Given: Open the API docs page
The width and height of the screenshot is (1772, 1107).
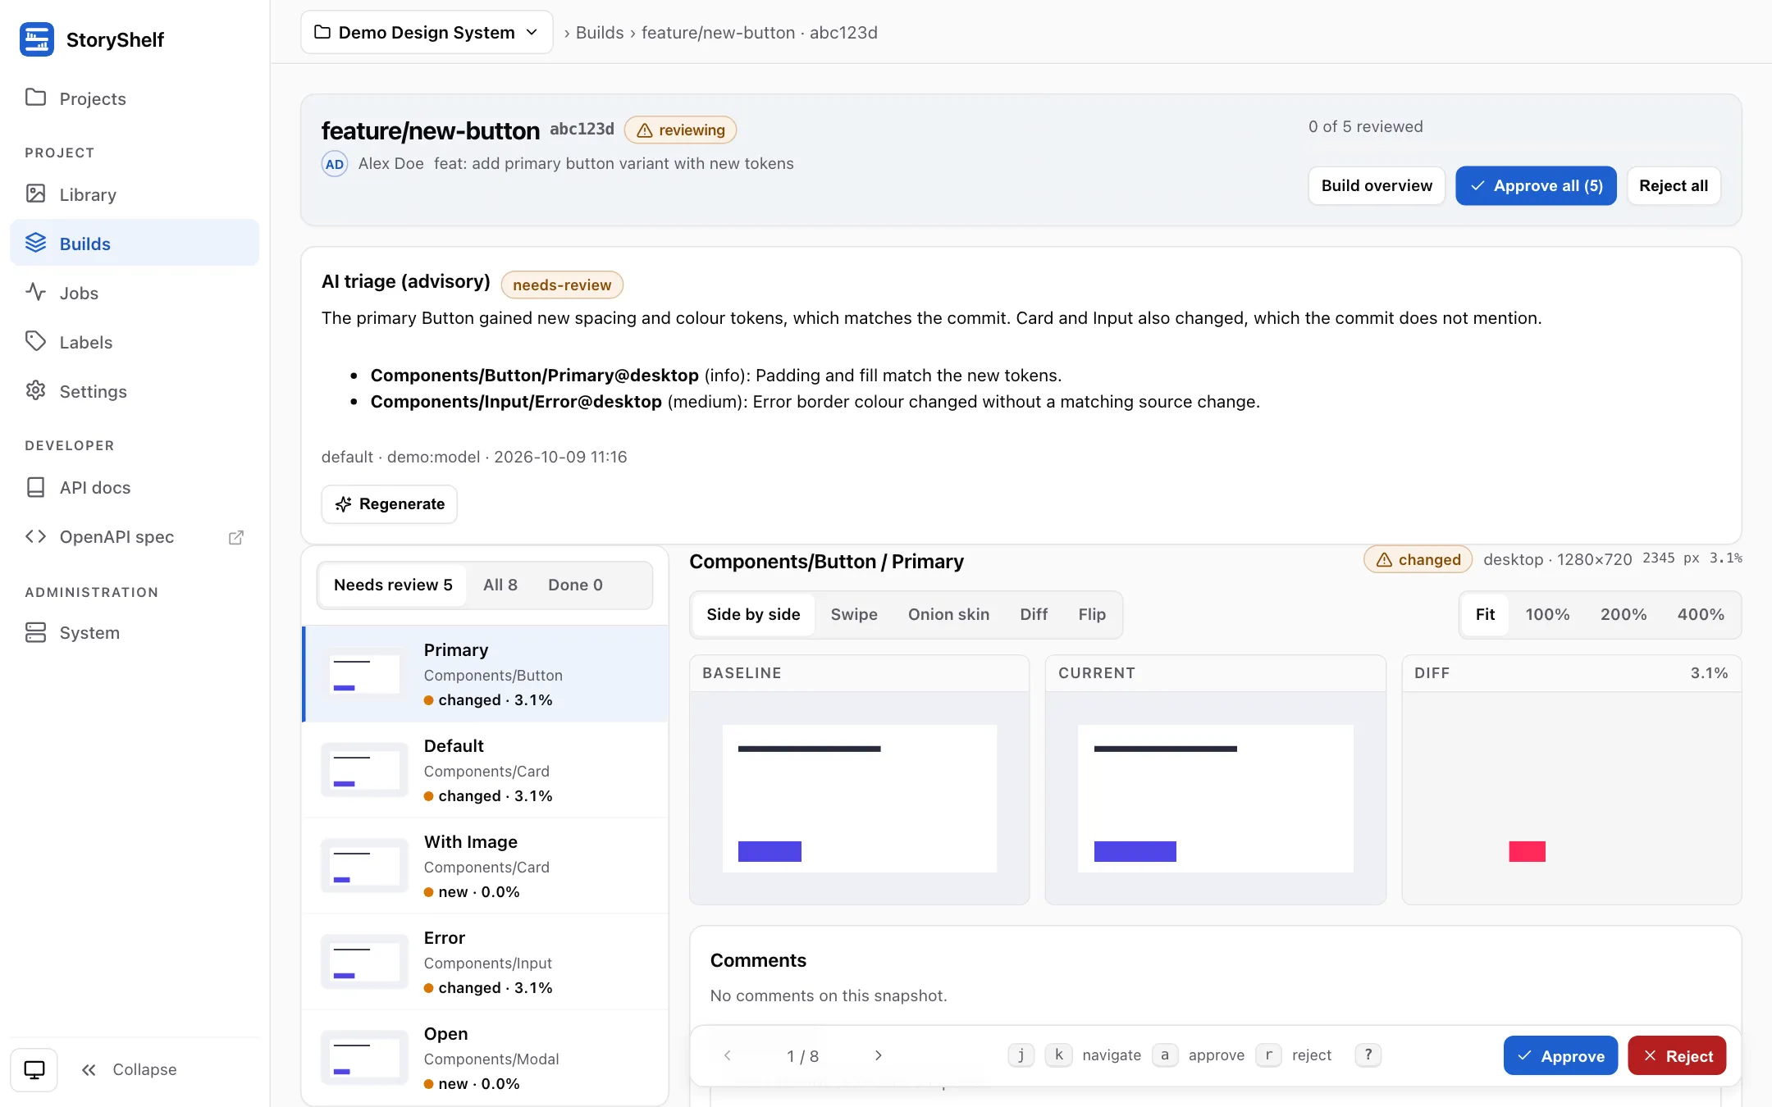Looking at the screenshot, I should (135, 487).
